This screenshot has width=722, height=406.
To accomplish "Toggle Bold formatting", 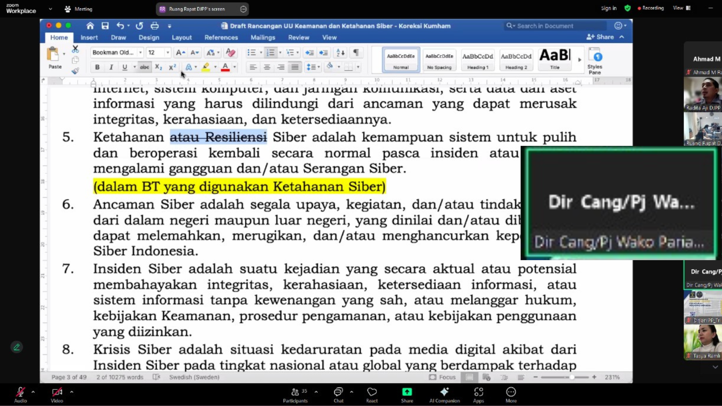I will click(97, 67).
